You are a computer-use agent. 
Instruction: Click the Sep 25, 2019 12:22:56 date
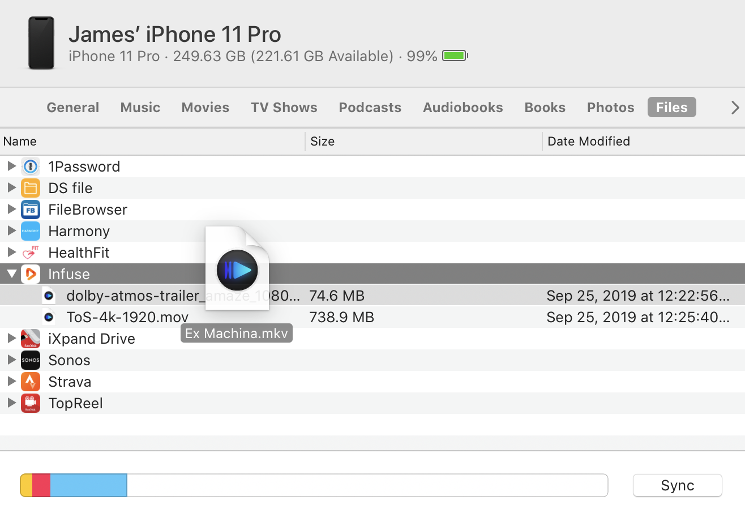click(x=638, y=296)
